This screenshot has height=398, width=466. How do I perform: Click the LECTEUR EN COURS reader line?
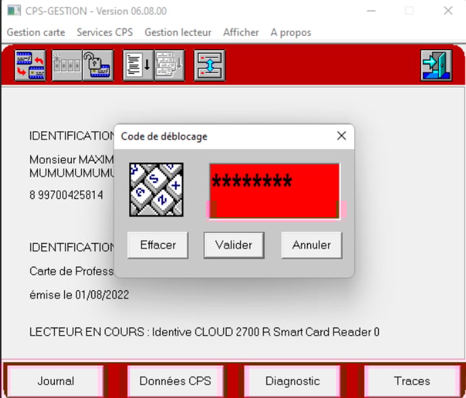point(205,332)
